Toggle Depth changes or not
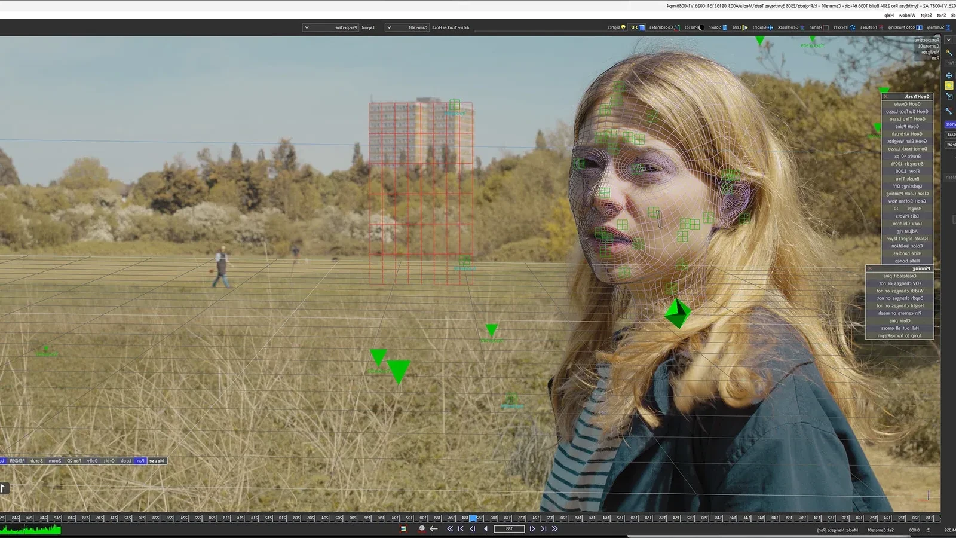This screenshot has height=538, width=956. (900, 298)
